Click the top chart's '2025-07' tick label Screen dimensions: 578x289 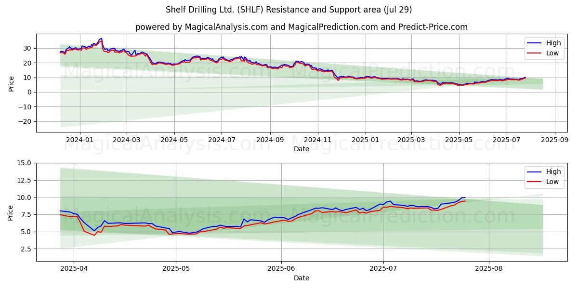coord(507,140)
